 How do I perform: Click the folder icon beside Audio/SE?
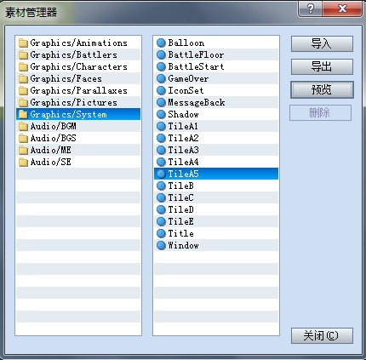pyautogui.click(x=23, y=162)
